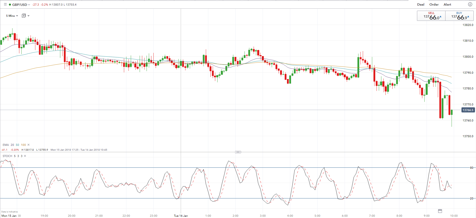476x218 pixels.
Task: Switch to the Order tab
Action: coord(434,4)
